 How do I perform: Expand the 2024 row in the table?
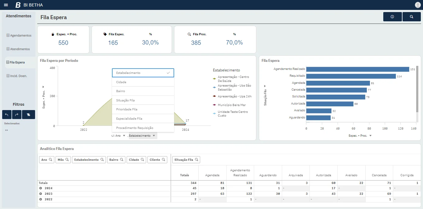pyautogui.click(x=40, y=188)
